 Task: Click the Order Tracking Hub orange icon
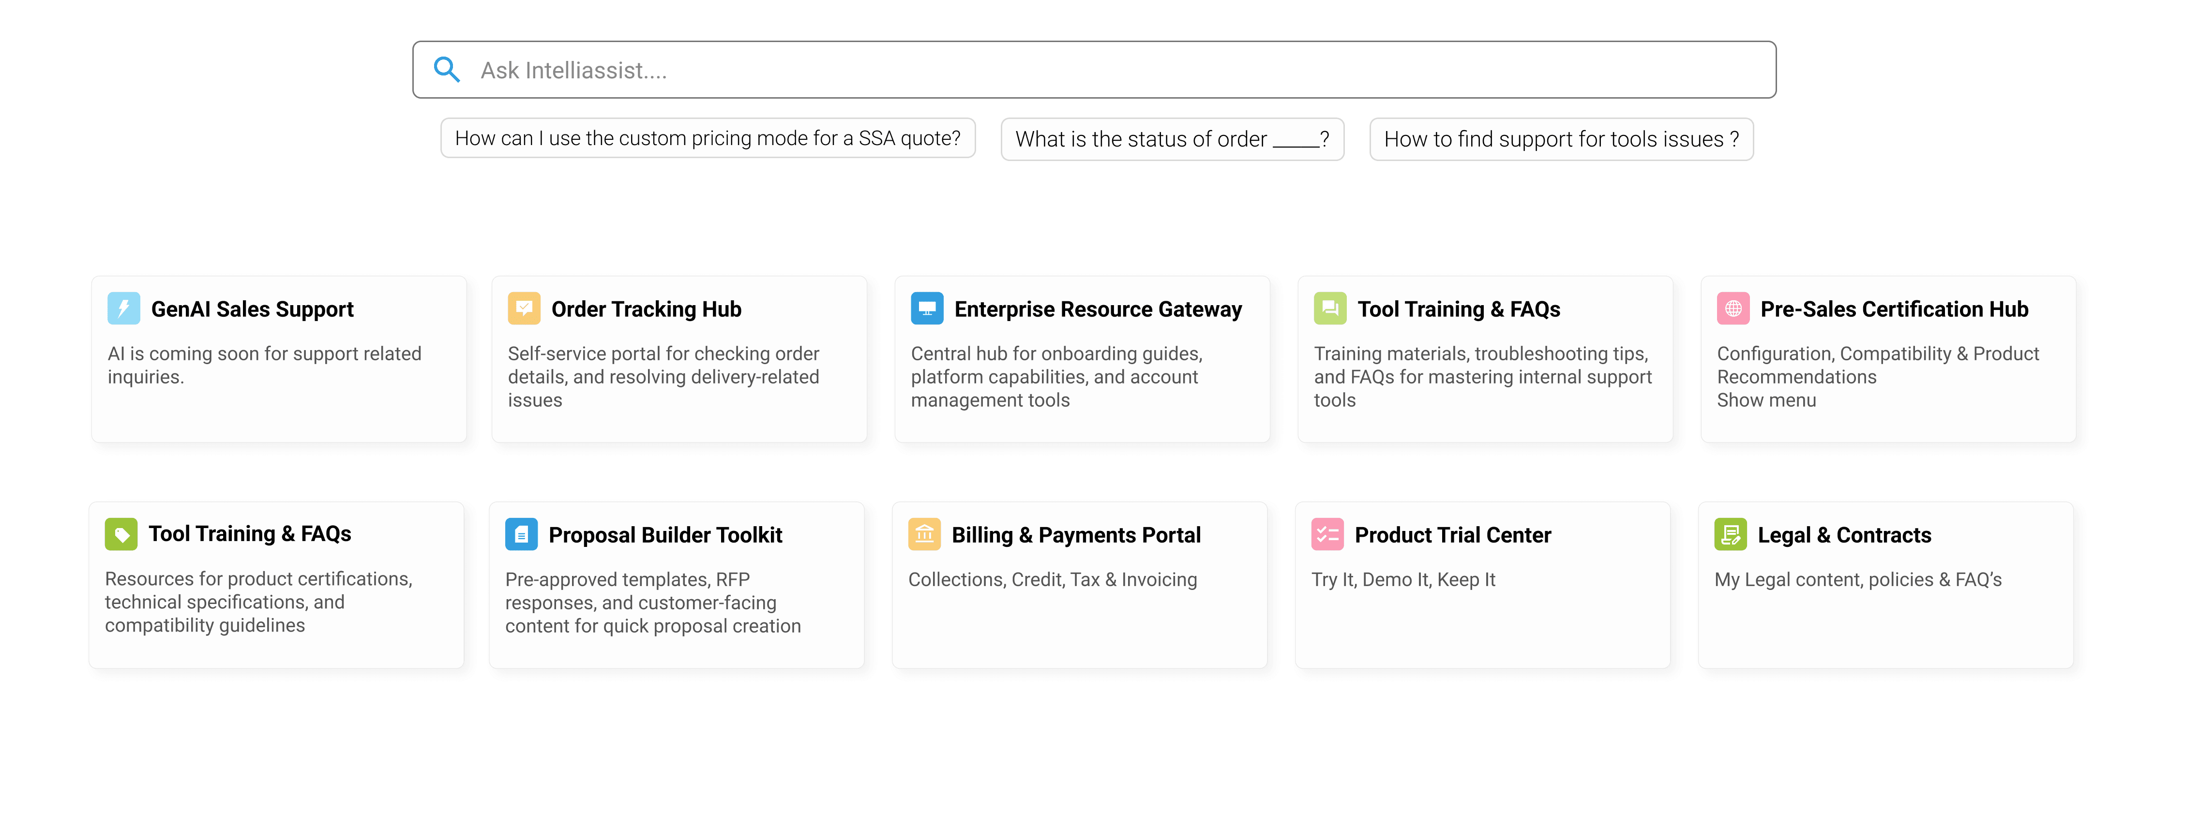[524, 309]
